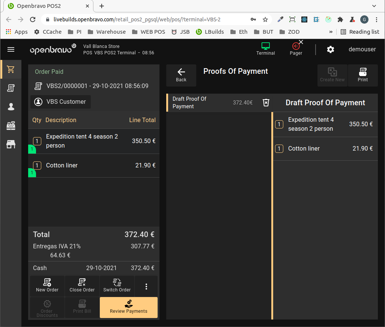Click Review Payments button

pyautogui.click(x=129, y=308)
